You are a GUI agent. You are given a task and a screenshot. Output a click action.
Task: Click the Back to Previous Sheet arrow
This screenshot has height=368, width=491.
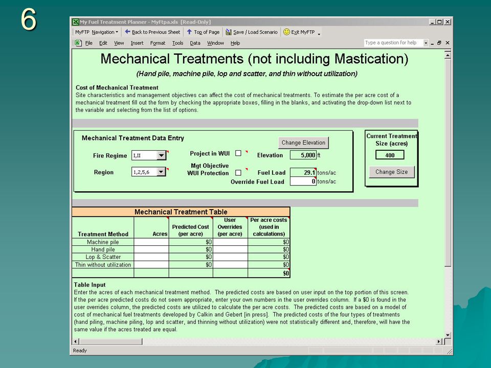127,32
